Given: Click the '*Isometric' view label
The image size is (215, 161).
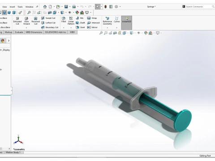Looking at the screenshot, I should pyautogui.click(x=19, y=149).
